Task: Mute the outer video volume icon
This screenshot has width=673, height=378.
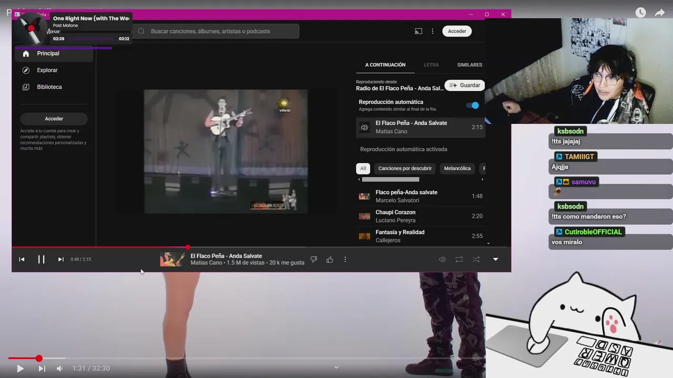Action: 59,369
